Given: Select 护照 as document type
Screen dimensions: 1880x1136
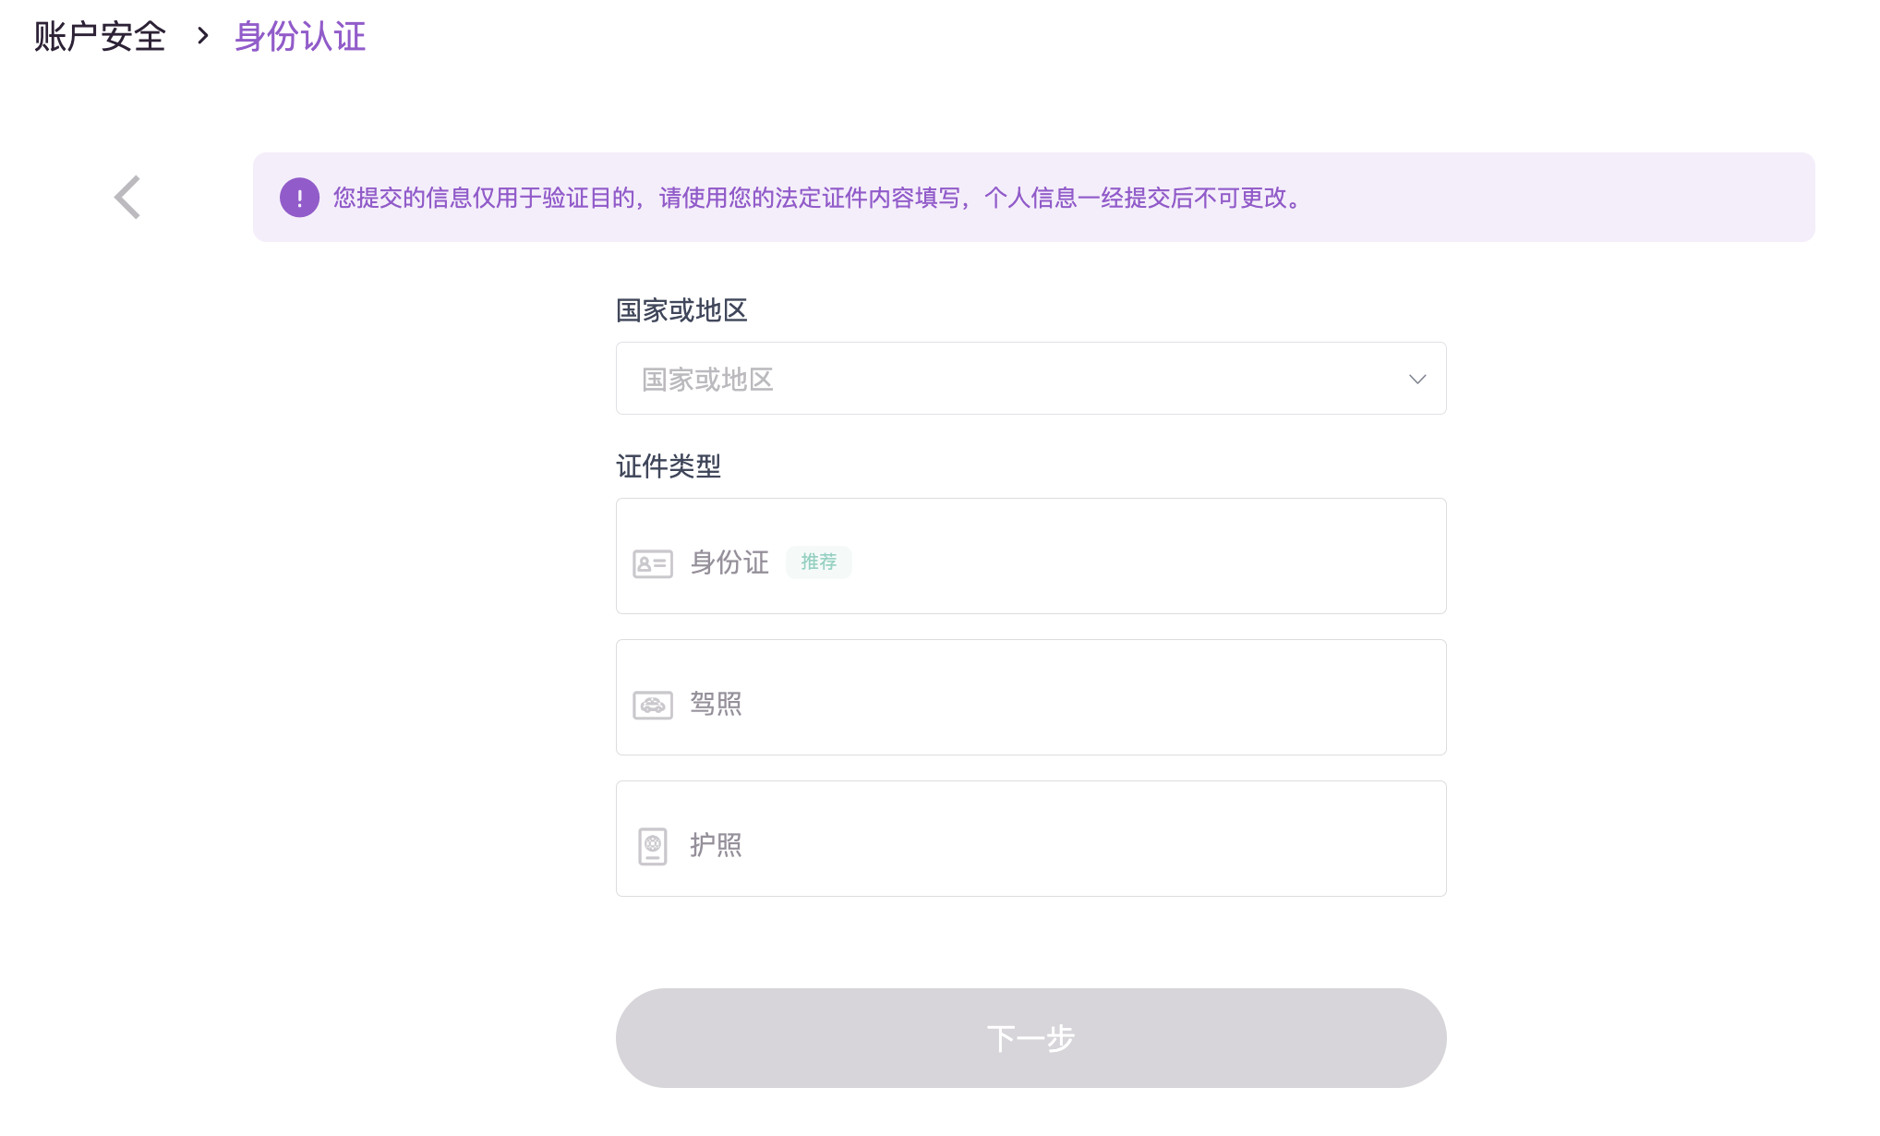Looking at the screenshot, I should click(1030, 839).
